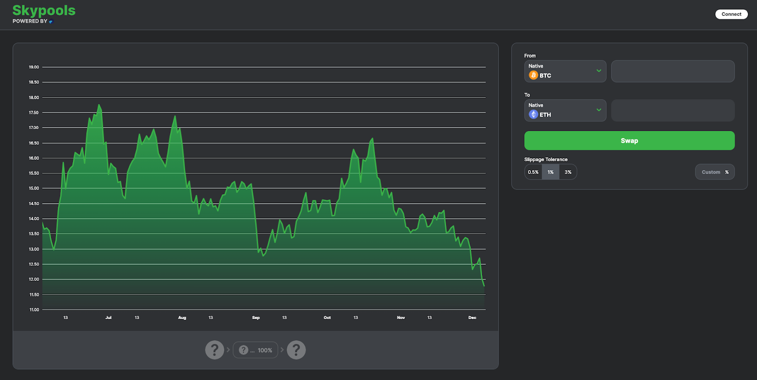757x380 pixels.
Task: Click the 11.00 y-axis value
Action: click(x=34, y=310)
